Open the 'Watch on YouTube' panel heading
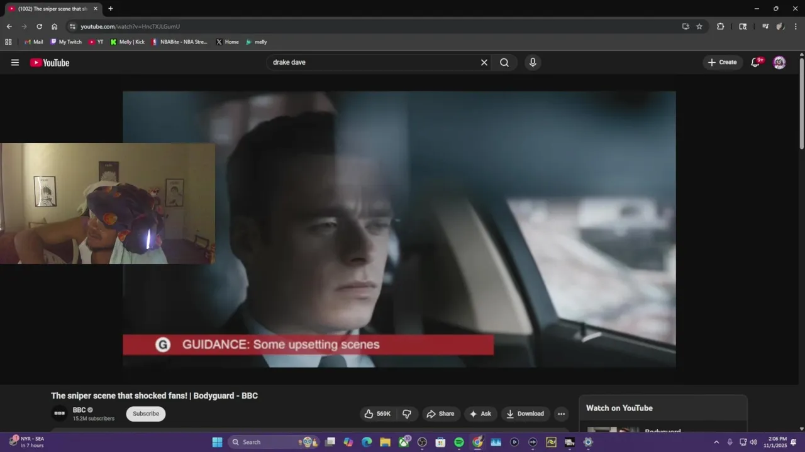The image size is (805, 452). point(619,408)
